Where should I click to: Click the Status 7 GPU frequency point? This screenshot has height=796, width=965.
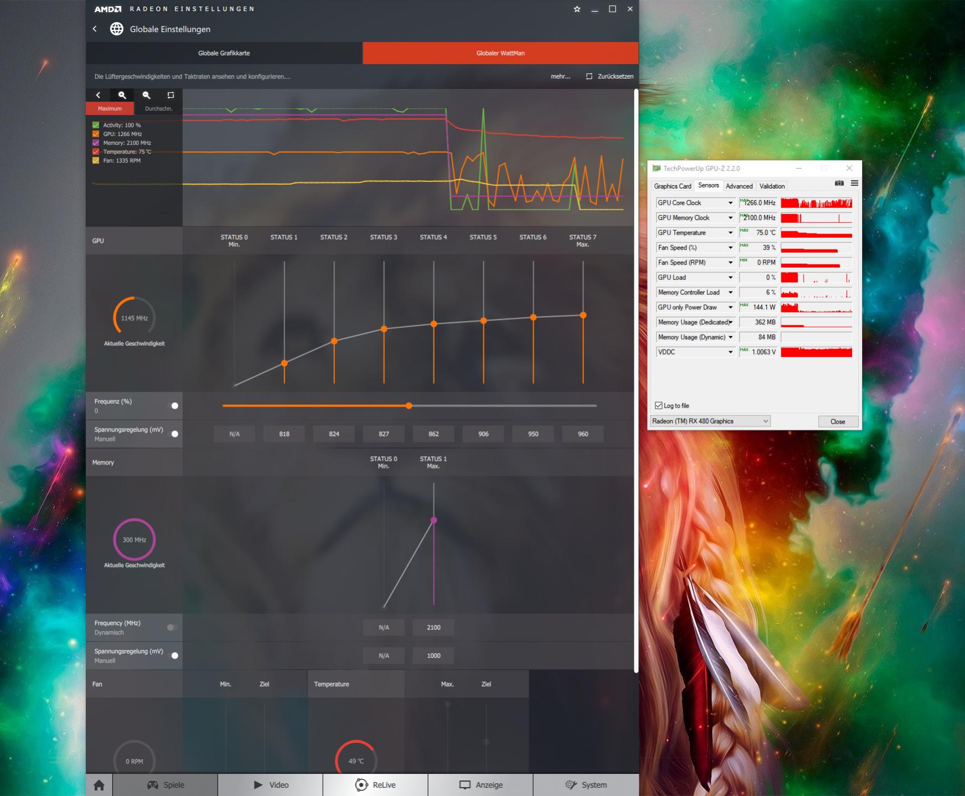point(583,315)
